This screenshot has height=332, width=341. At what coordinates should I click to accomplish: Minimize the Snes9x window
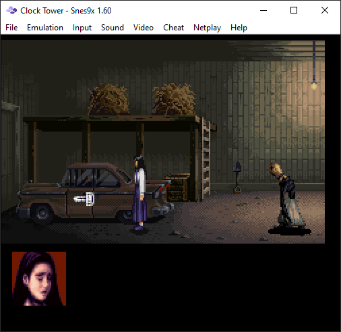(x=263, y=10)
